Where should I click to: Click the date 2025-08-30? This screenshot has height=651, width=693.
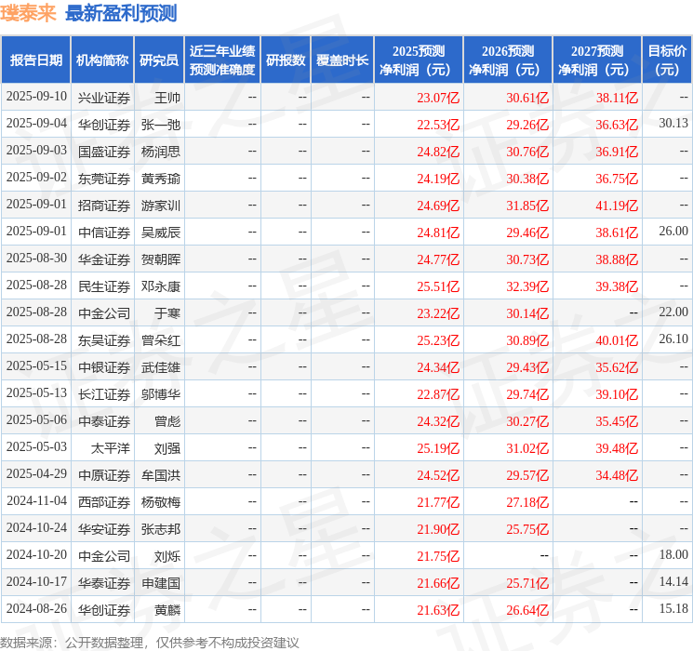coord(36,259)
